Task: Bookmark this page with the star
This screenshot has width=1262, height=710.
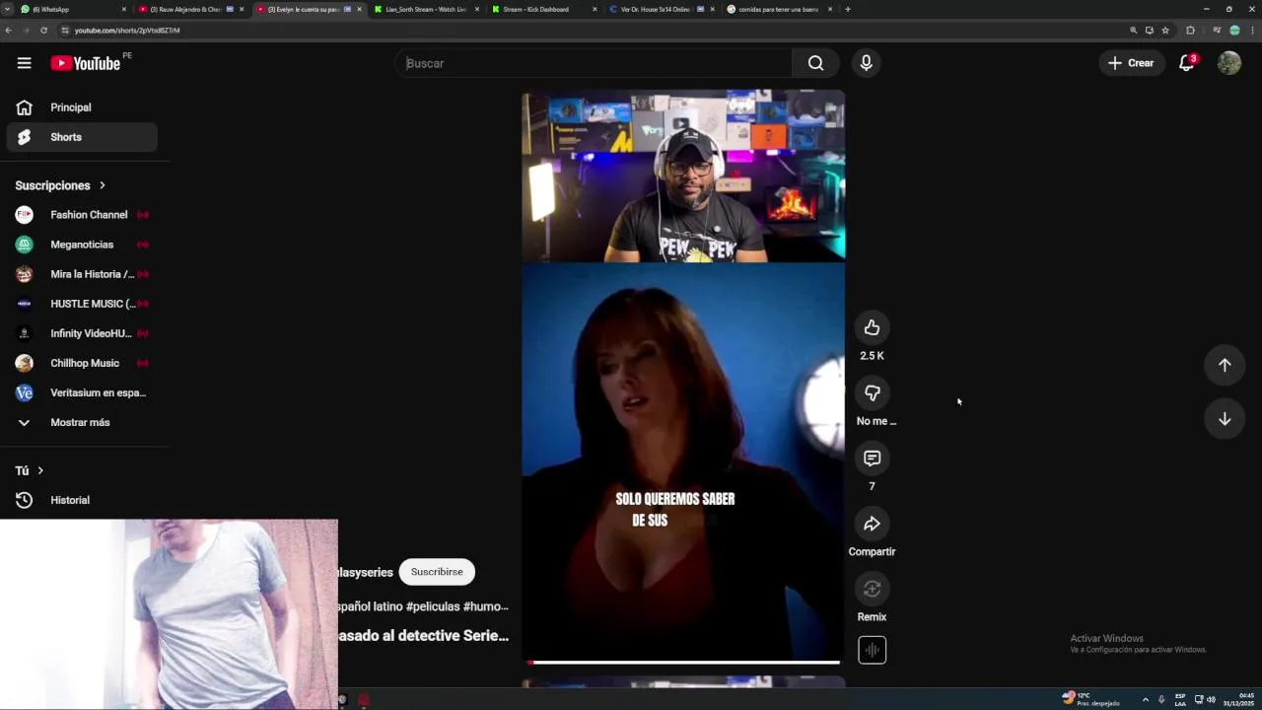Action: coord(1164,31)
